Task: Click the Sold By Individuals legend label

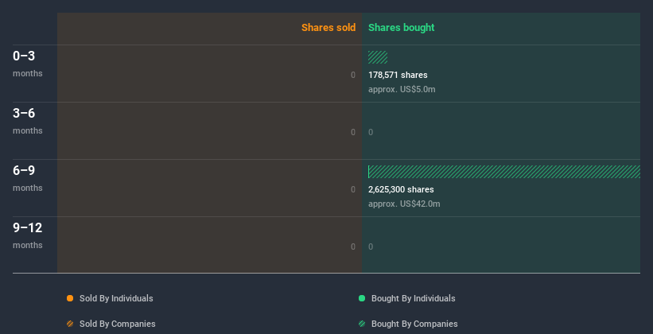Action: point(116,298)
